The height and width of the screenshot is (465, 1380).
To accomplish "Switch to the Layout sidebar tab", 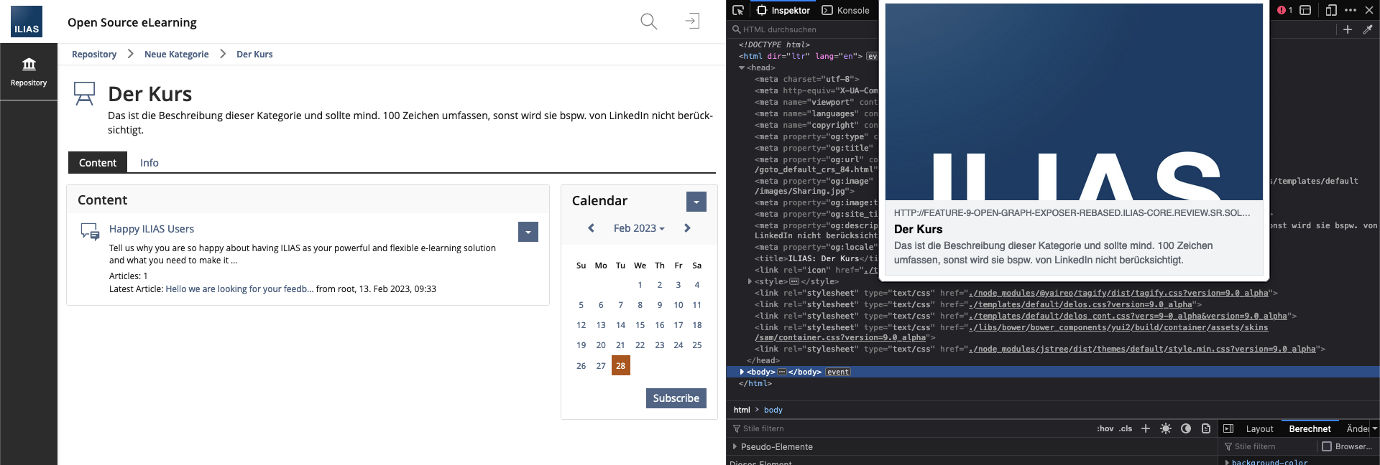I will [x=1259, y=428].
